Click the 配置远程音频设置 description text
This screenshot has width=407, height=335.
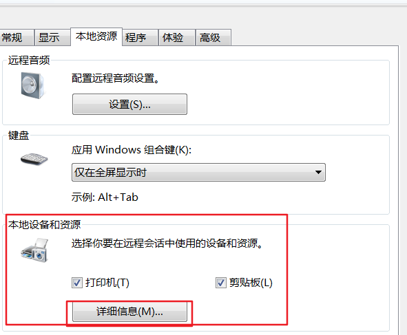click(x=116, y=78)
